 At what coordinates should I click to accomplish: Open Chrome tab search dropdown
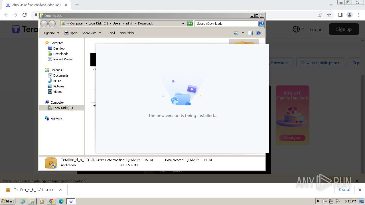(331, 5)
